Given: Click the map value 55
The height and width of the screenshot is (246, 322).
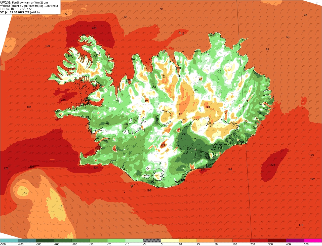Looking at the screenshot, I should (126, 17).
